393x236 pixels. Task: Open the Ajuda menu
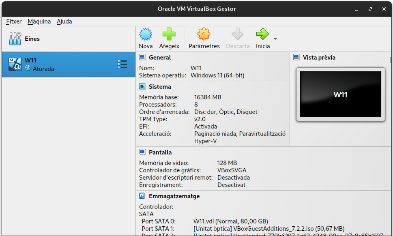click(64, 21)
